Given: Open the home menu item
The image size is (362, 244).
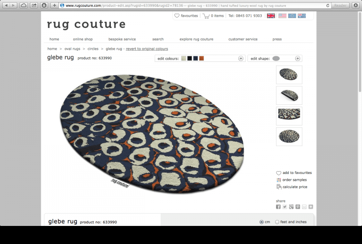Looking at the screenshot, I should [x=54, y=39].
